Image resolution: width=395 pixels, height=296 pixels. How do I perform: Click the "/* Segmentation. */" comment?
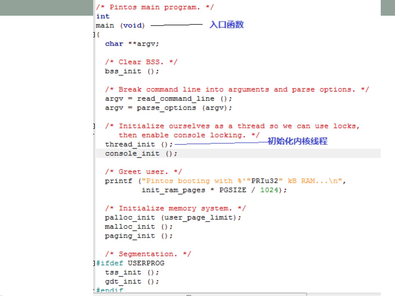click(148, 254)
